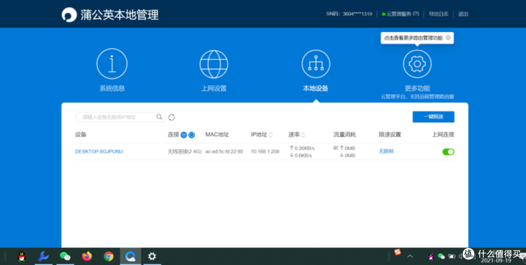This screenshot has height=265, width=526.
Task: Click the Sogou input method tray icon
Action: [397, 252]
